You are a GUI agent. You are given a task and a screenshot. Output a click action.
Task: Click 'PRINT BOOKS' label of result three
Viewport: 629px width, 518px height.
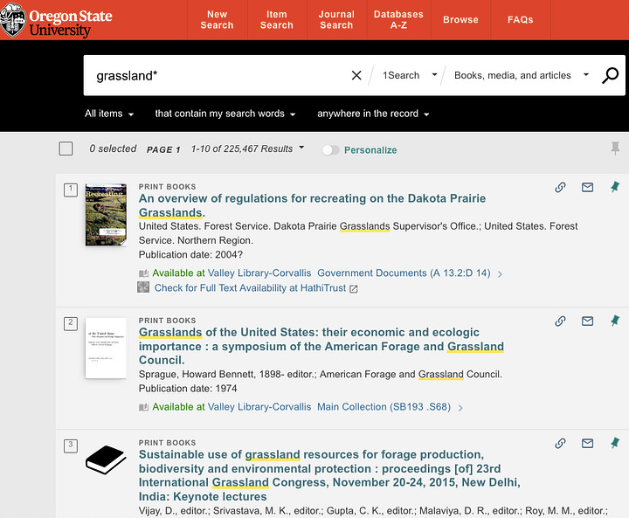[x=167, y=443]
